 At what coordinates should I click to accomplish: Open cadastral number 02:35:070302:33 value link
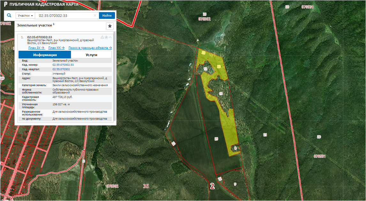coord(63,65)
